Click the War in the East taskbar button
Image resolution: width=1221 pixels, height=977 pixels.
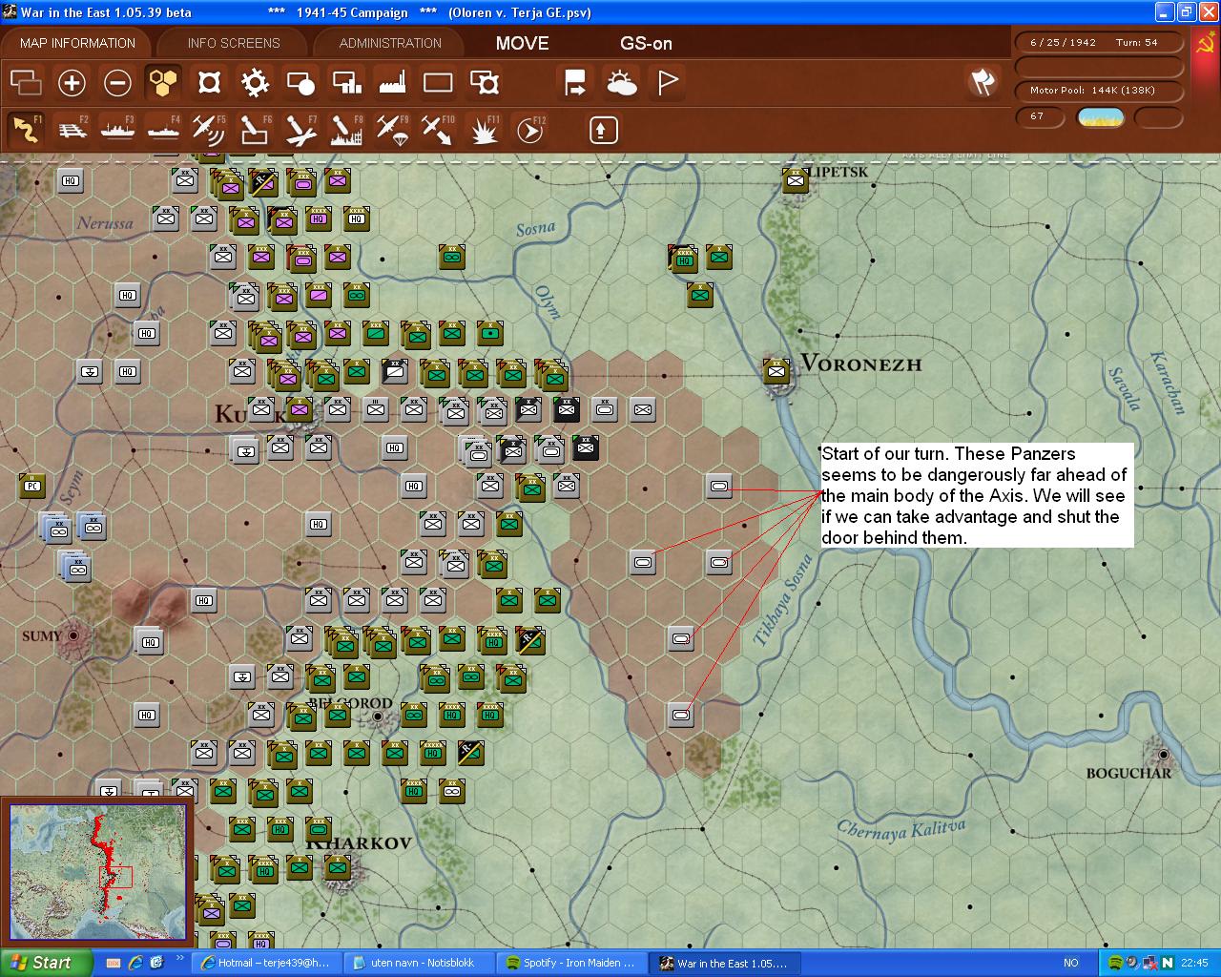(725, 964)
